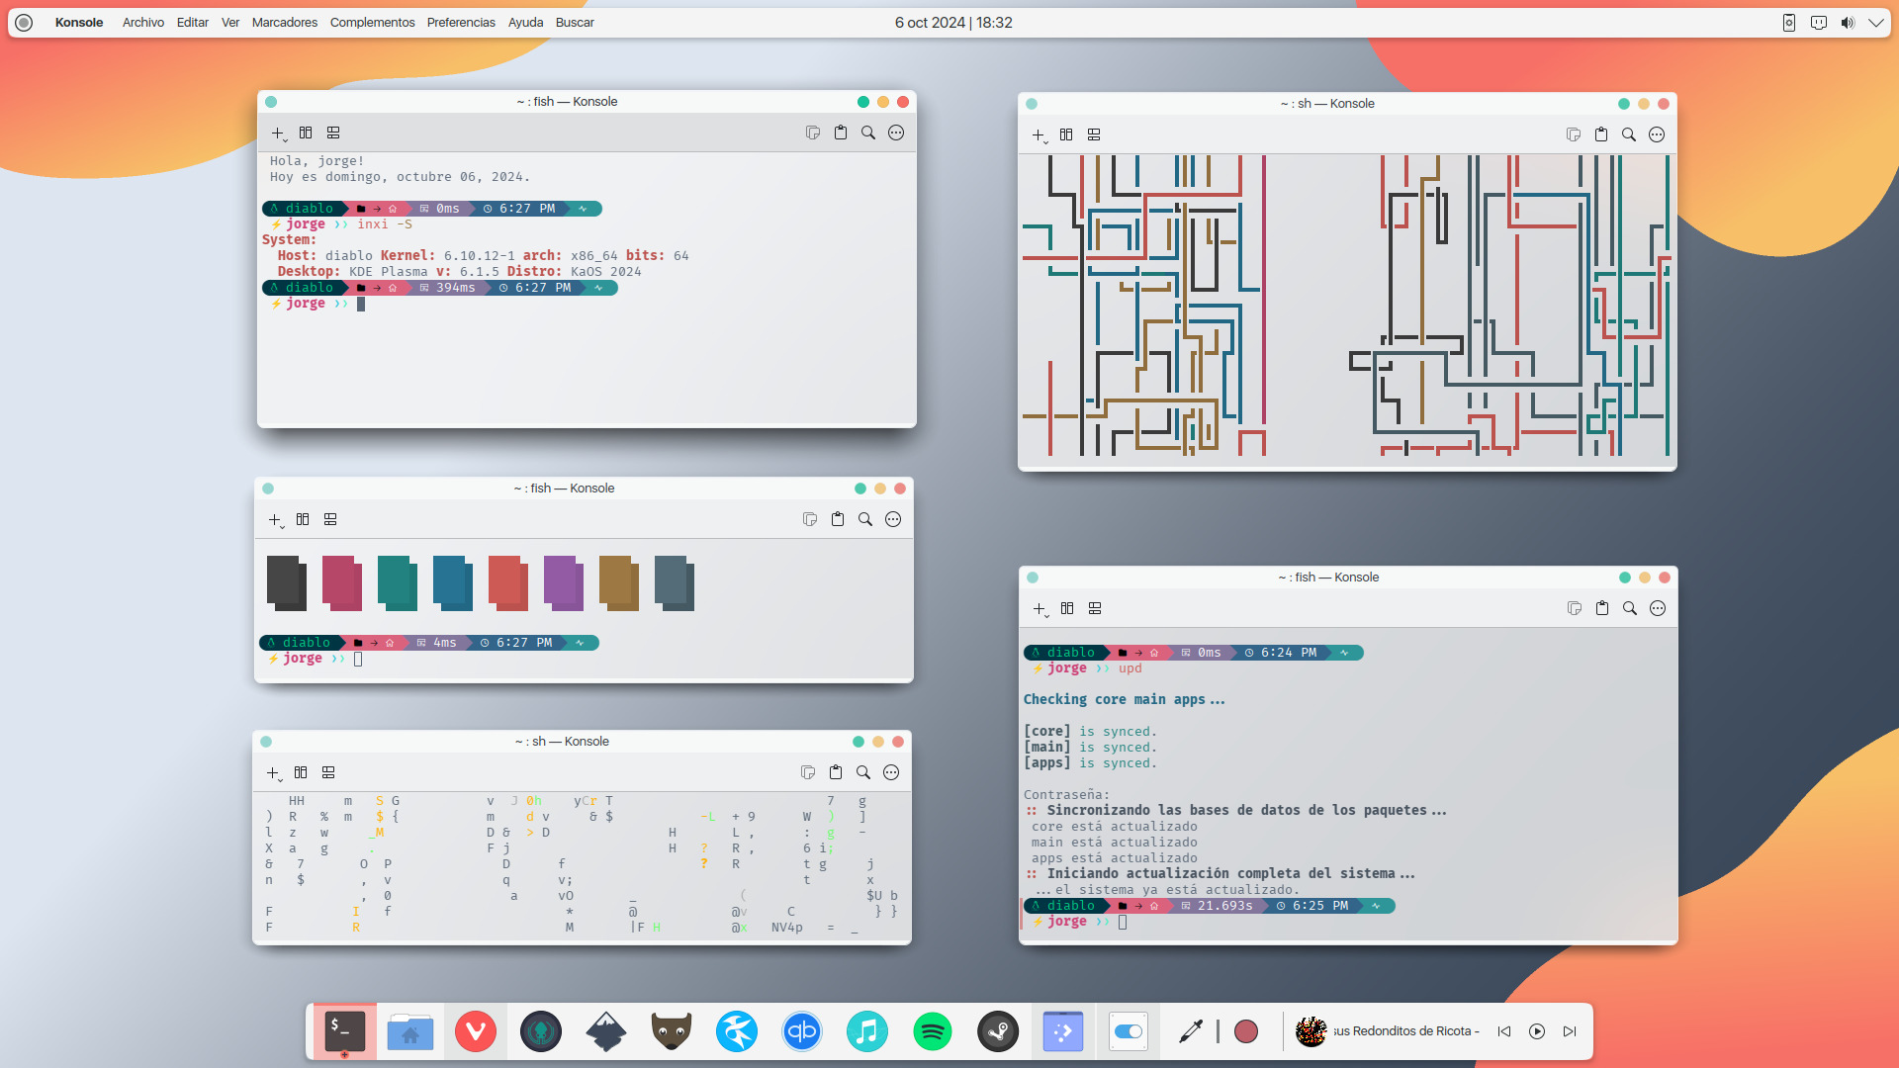Screen dimensions: 1899x1068
Task: Click paste icon in inxi fish Konsole window
Action: coord(841,133)
